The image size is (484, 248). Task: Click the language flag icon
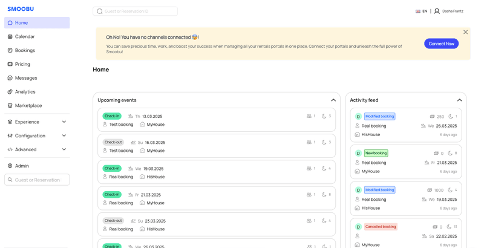(417, 11)
